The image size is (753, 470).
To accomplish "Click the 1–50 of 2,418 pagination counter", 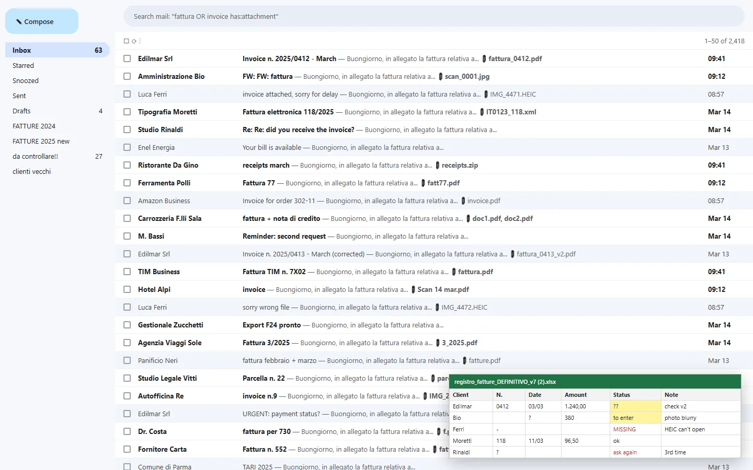I will (x=724, y=41).
